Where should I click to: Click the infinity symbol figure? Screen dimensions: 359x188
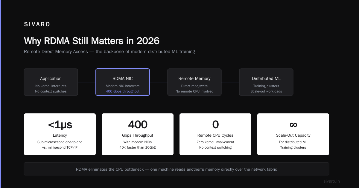(x=293, y=125)
